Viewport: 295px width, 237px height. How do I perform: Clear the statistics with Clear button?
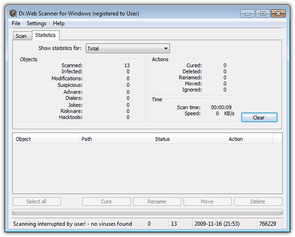pos(259,117)
